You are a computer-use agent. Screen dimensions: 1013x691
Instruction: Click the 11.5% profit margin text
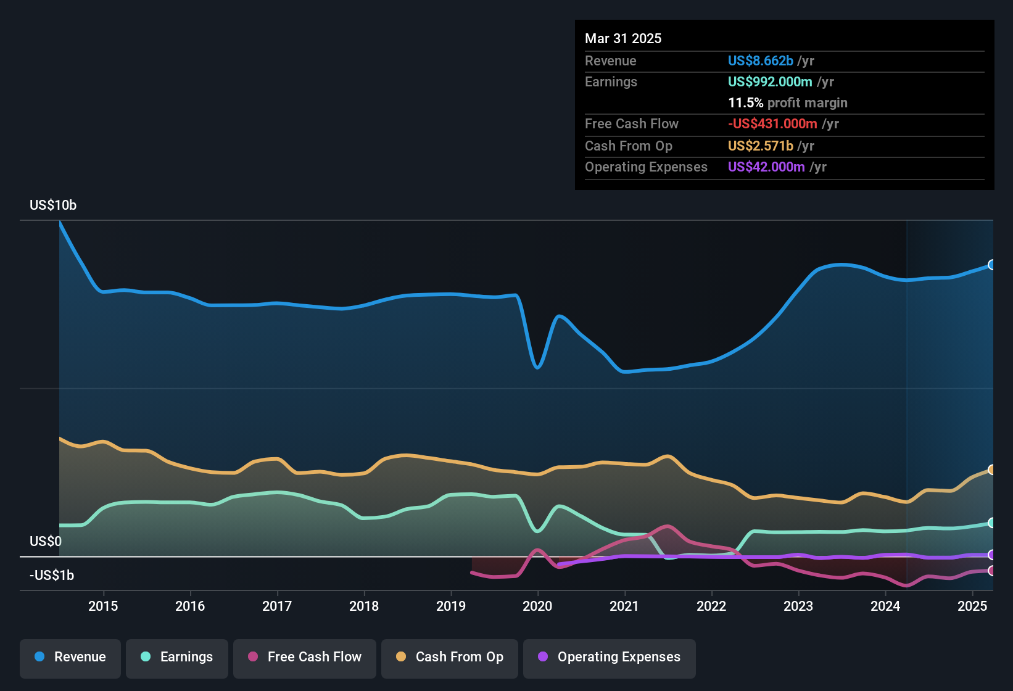click(788, 102)
